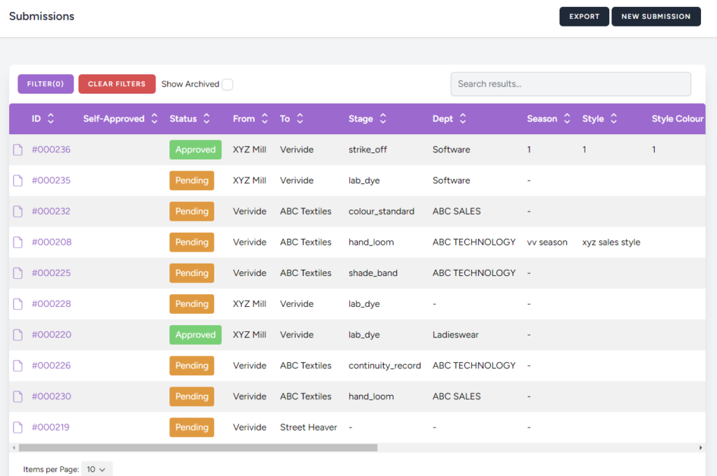Viewport: 717px width, 476px height.
Task: Sort the table by Stage column arrows
Action: pos(383,119)
